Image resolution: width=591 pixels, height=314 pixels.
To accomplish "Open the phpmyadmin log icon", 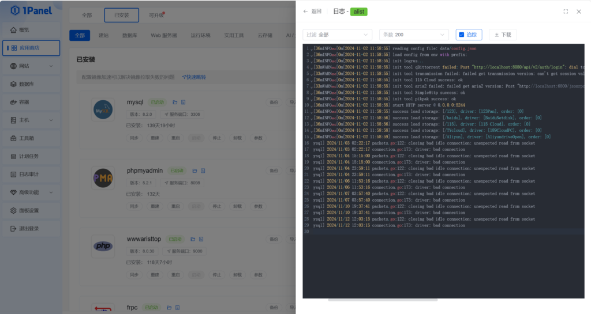I will click(x=203, y=171).
